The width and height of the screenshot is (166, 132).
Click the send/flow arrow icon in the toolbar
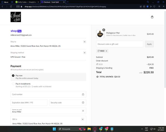(x=151, y=6)
